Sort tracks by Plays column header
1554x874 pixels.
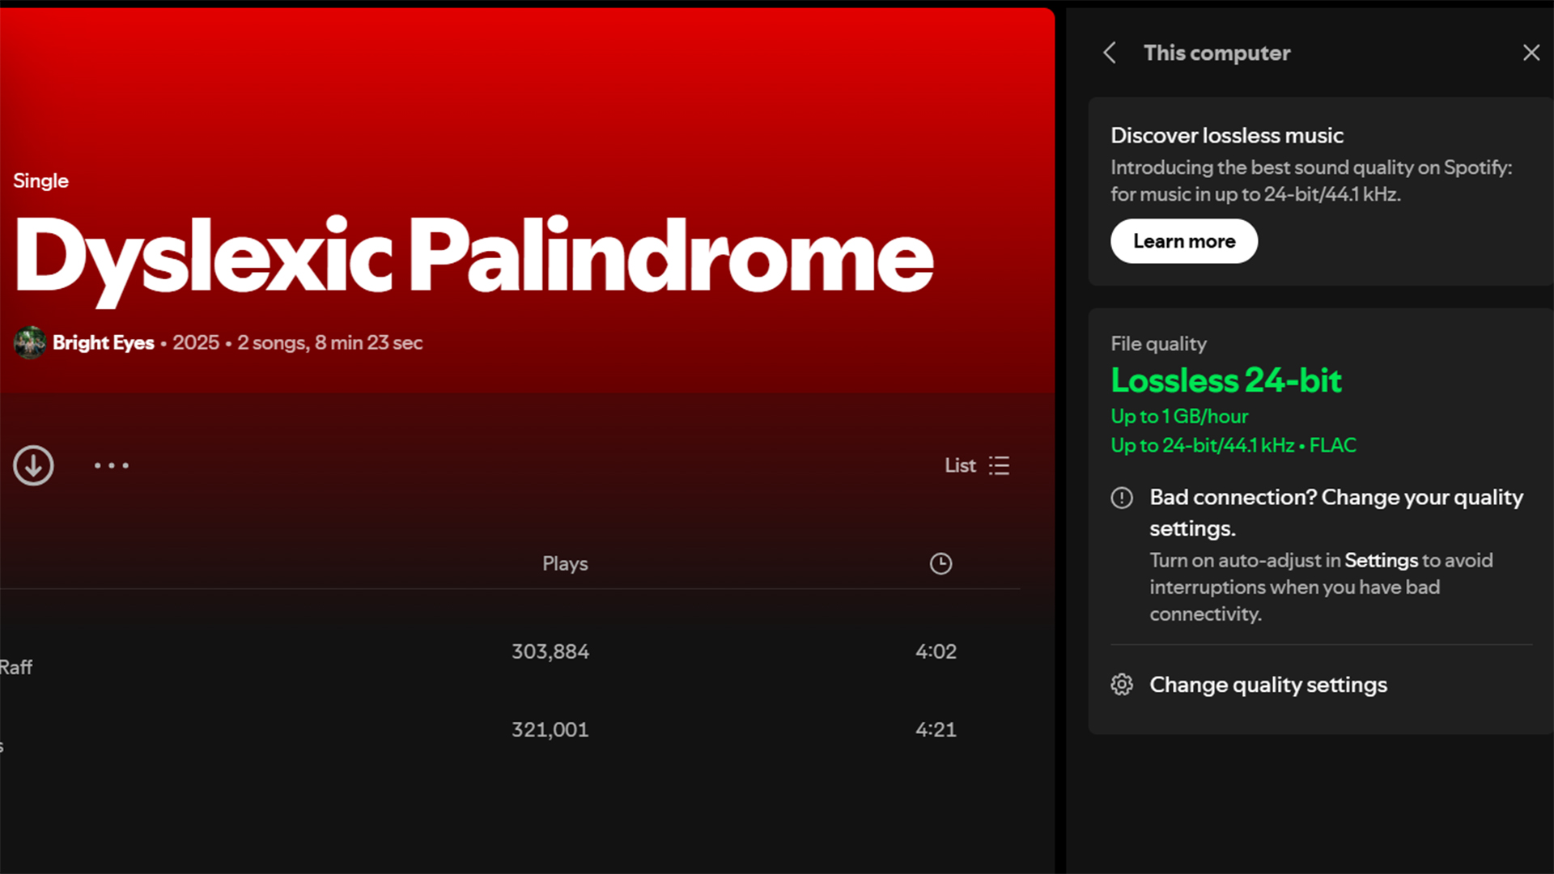click(x=565, y=564)
